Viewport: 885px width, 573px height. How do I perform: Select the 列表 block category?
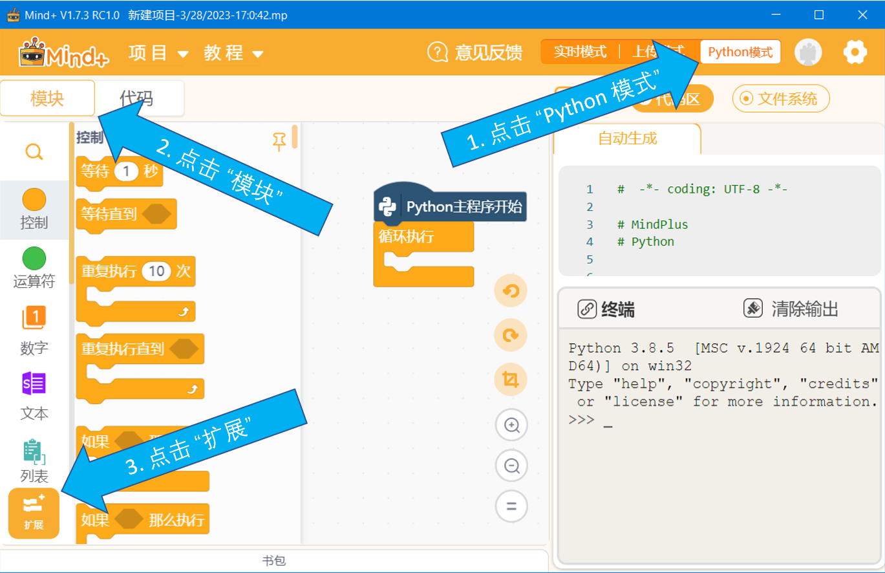click(x=34, y=462)
